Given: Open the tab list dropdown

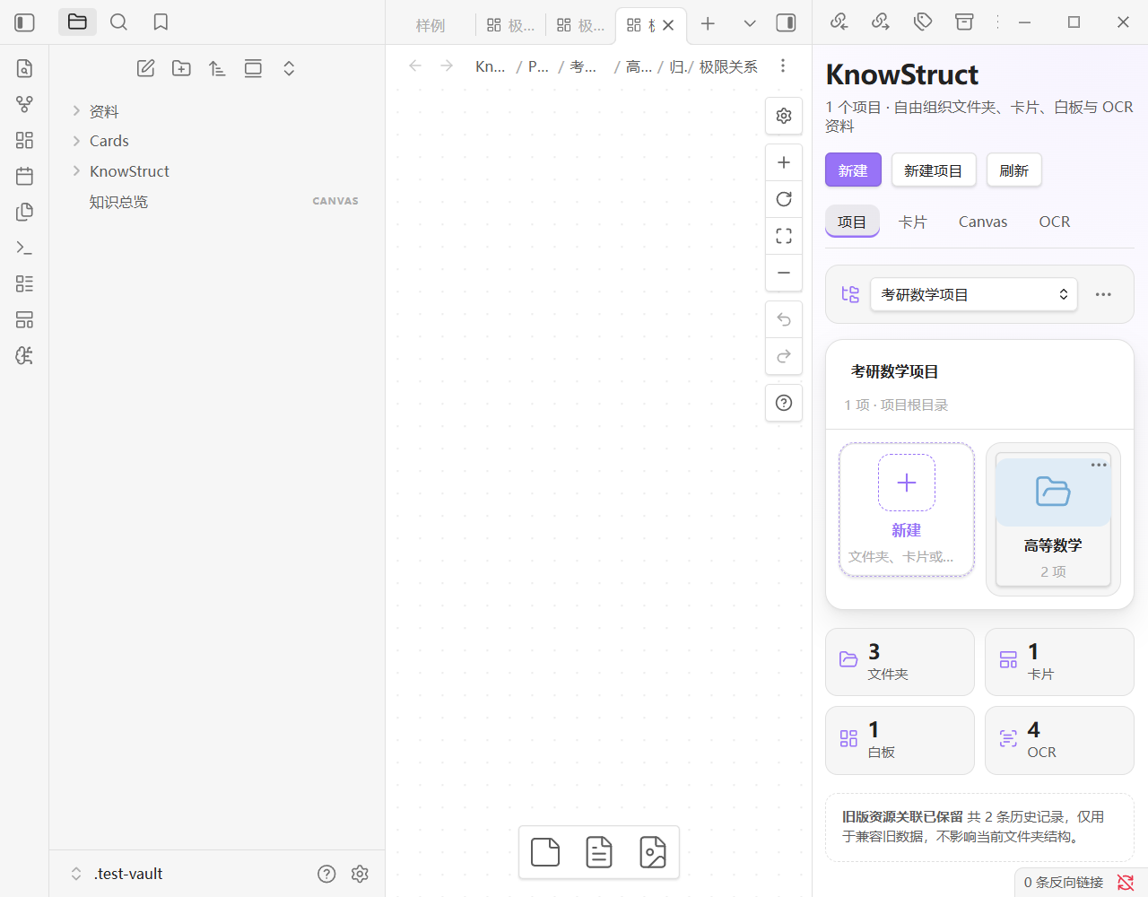Looking at the screenshot, I should coord(750,23).
